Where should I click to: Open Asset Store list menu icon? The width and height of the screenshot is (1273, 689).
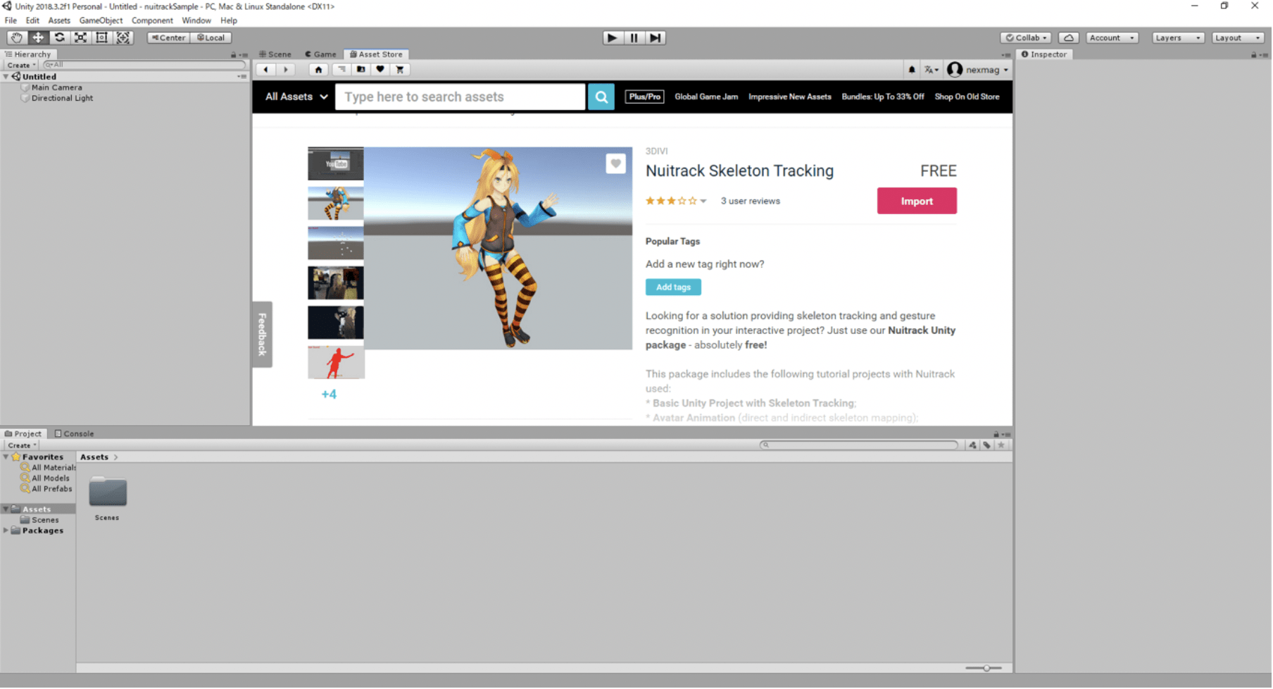pyautogui.click(x=341, y=70)
